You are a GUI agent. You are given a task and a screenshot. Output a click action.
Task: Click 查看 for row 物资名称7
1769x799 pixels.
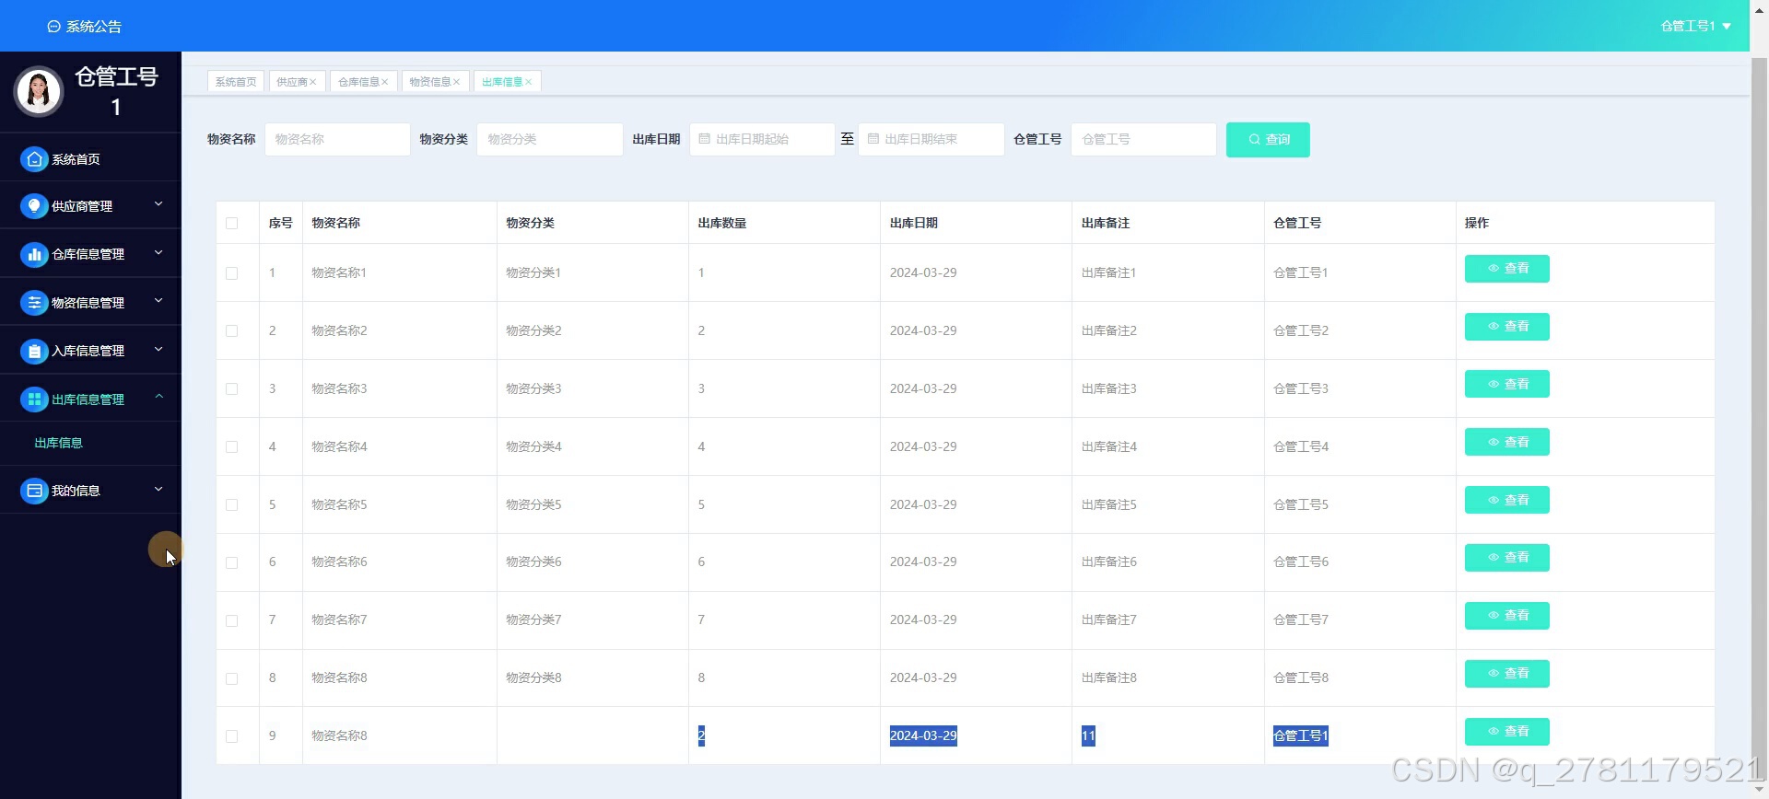1507,616
